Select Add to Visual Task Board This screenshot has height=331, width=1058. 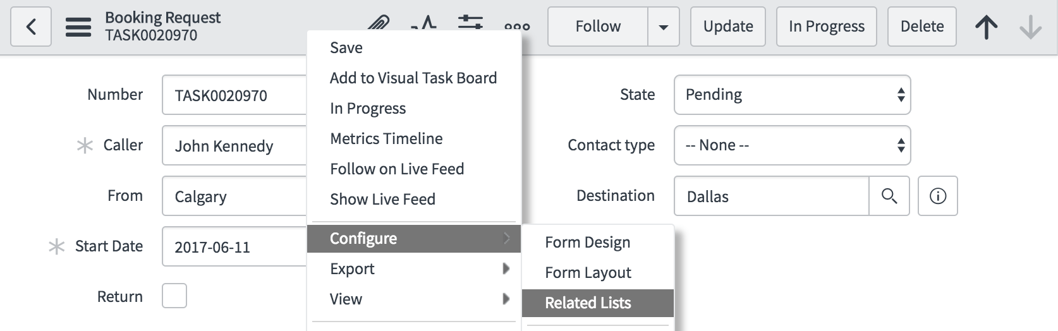point(414,78)
